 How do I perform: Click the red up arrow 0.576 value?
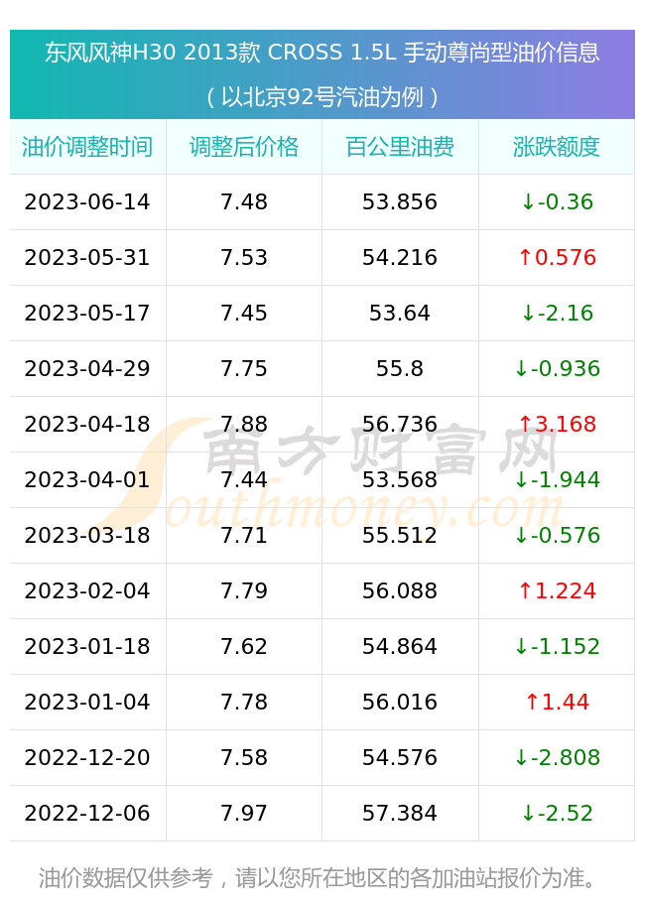coord(557,258)
